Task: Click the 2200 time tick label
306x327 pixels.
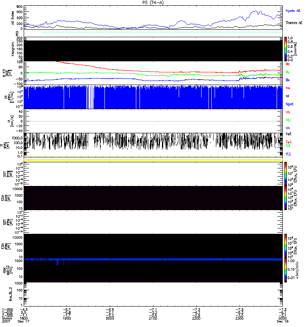Action: (196, 318)
